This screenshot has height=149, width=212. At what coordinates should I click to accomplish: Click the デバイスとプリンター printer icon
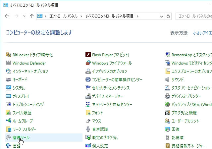[x=168, y=96]
